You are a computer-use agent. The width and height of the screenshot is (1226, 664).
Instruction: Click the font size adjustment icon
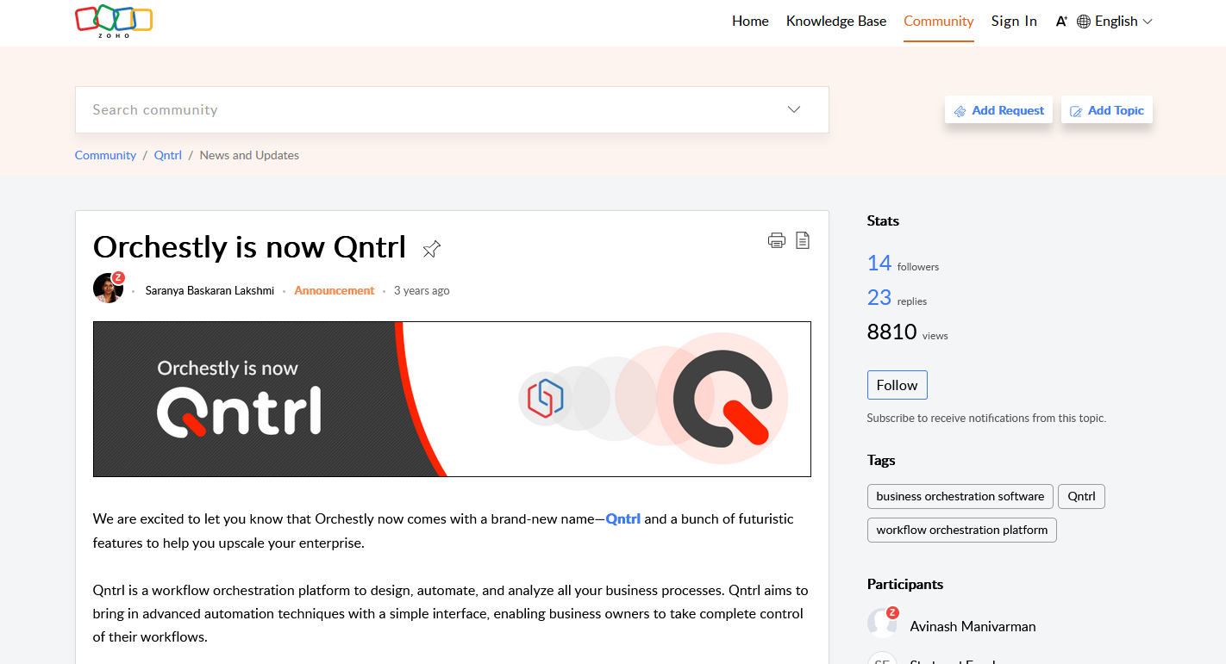(1060, 22)
